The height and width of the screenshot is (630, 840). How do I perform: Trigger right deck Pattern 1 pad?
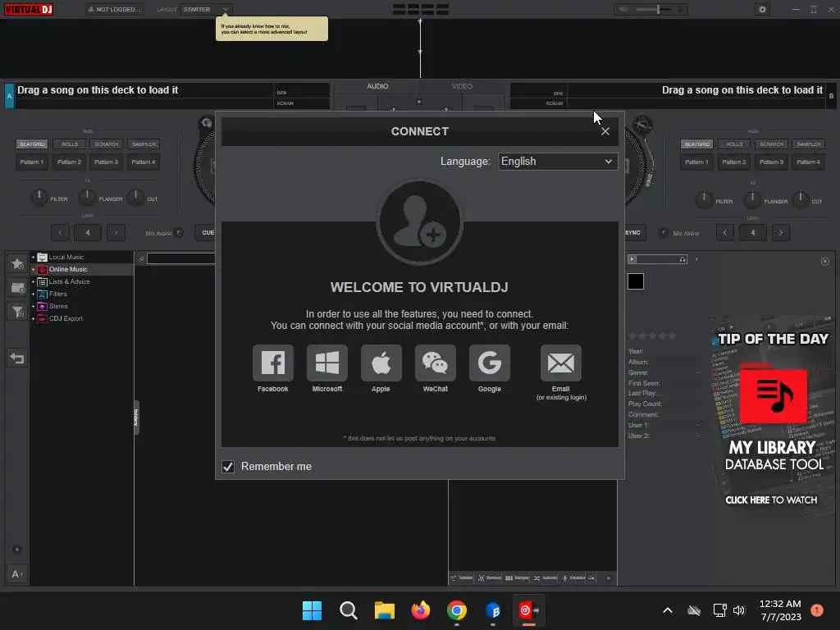(x=697, y=162)
